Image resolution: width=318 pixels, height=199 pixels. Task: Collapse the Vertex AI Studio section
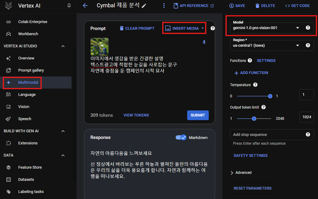click(x=63, y=46)
